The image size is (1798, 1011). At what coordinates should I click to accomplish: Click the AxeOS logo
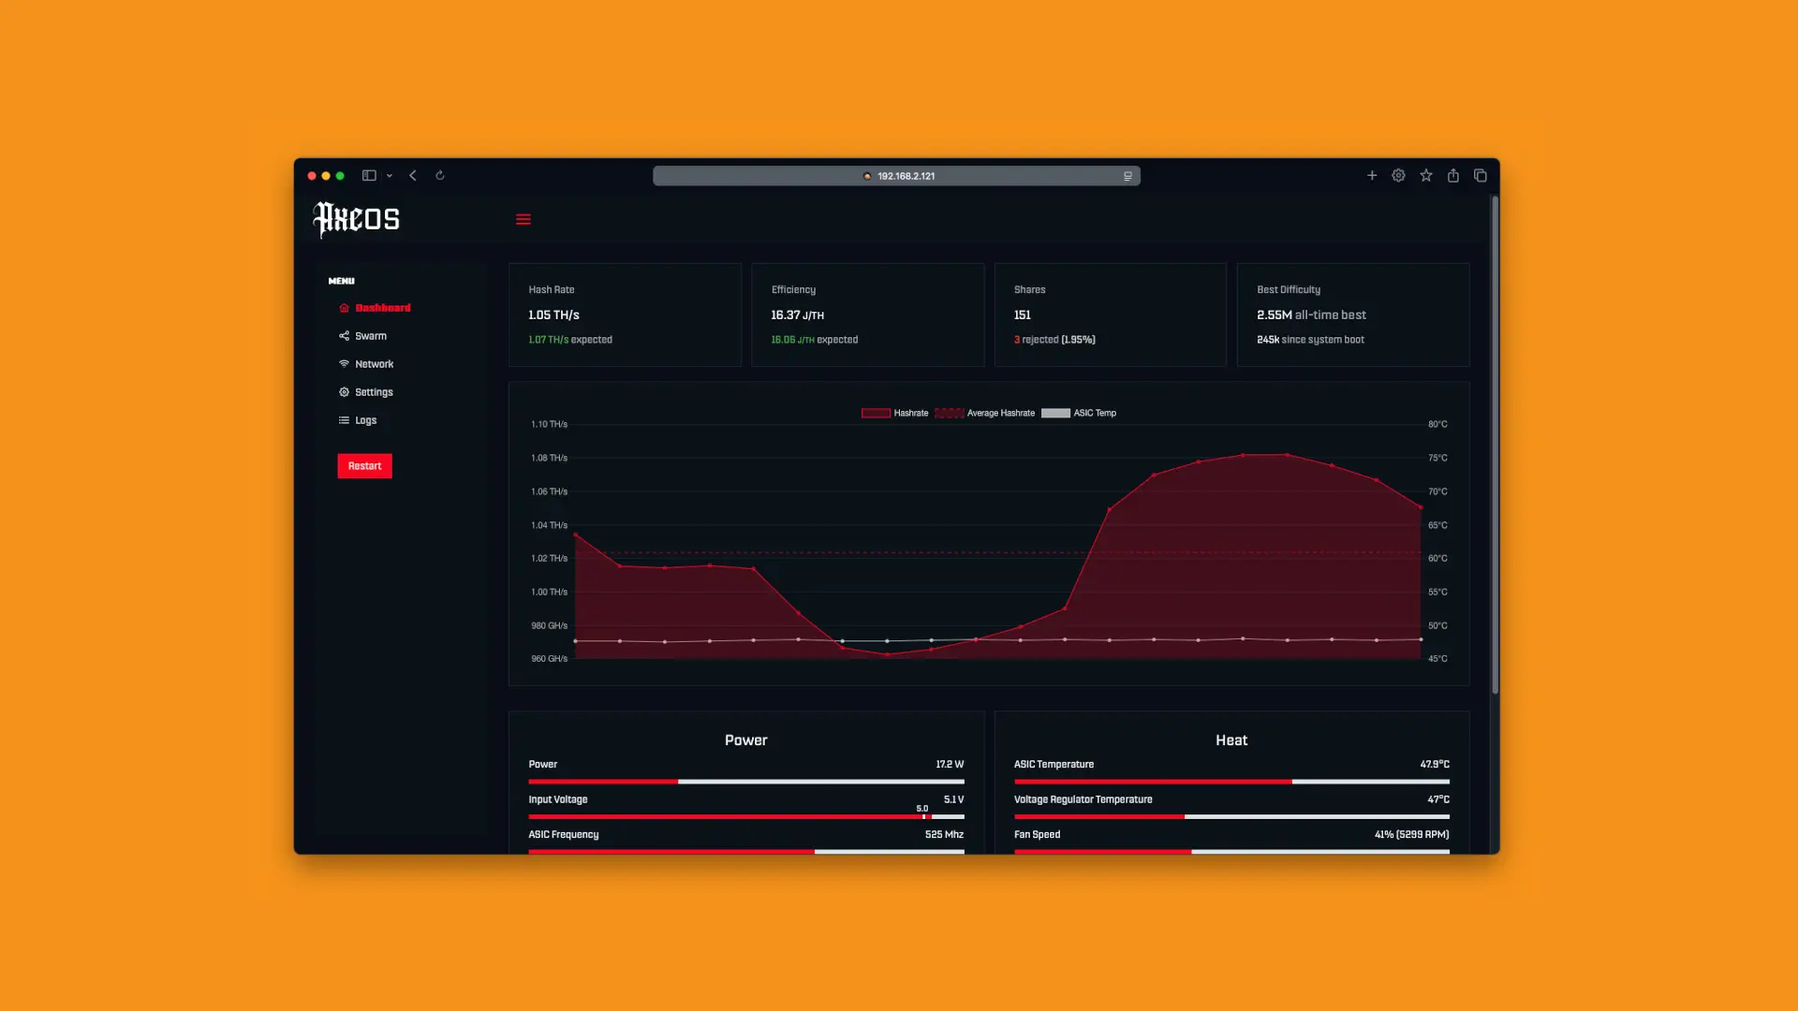point(357,219)
